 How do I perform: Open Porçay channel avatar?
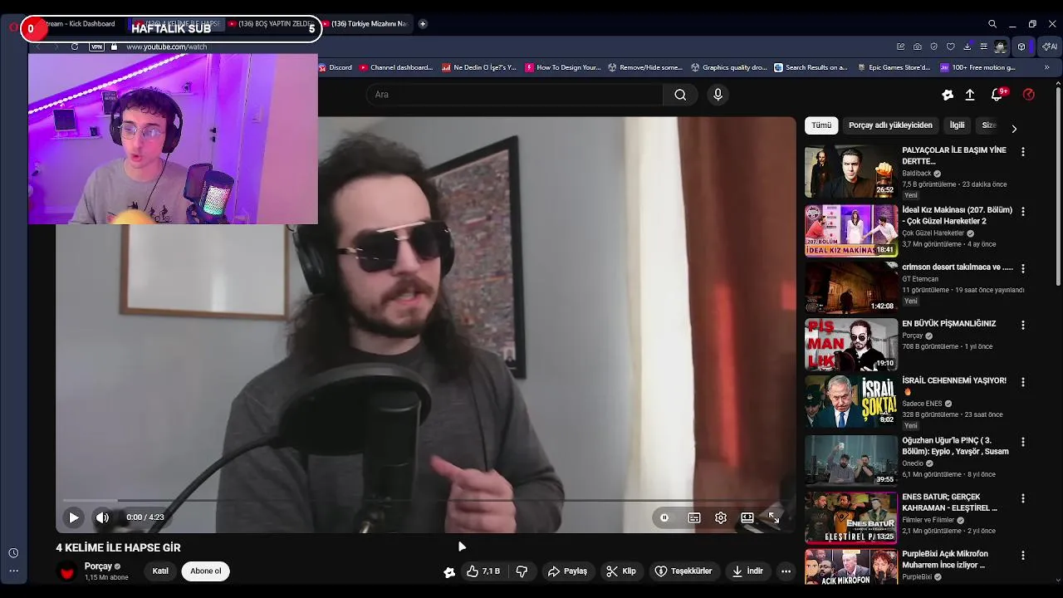(x=67, y=571)
